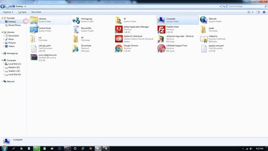Open After Effects from the taskbar
The width and height of the screenshot is (268, 151).
[67, 148]
